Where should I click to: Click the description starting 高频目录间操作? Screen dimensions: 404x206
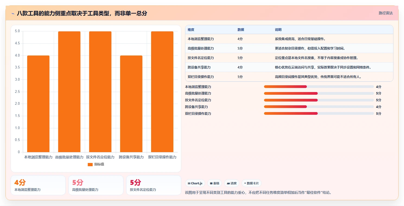click(318, 77)
